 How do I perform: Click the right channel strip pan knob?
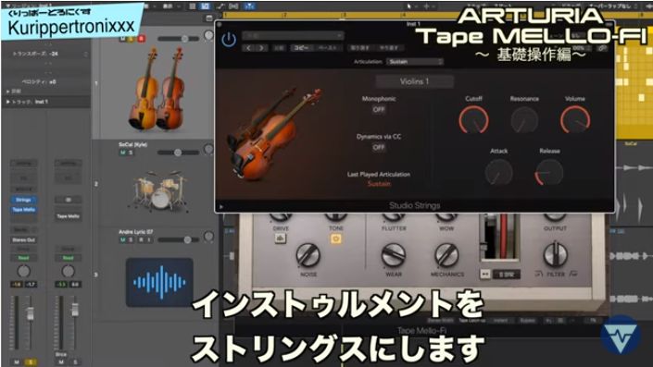click(68, 272)
